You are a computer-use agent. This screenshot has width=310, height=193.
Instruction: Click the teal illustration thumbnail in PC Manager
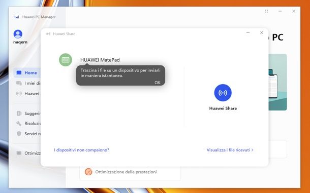[278, 82]
